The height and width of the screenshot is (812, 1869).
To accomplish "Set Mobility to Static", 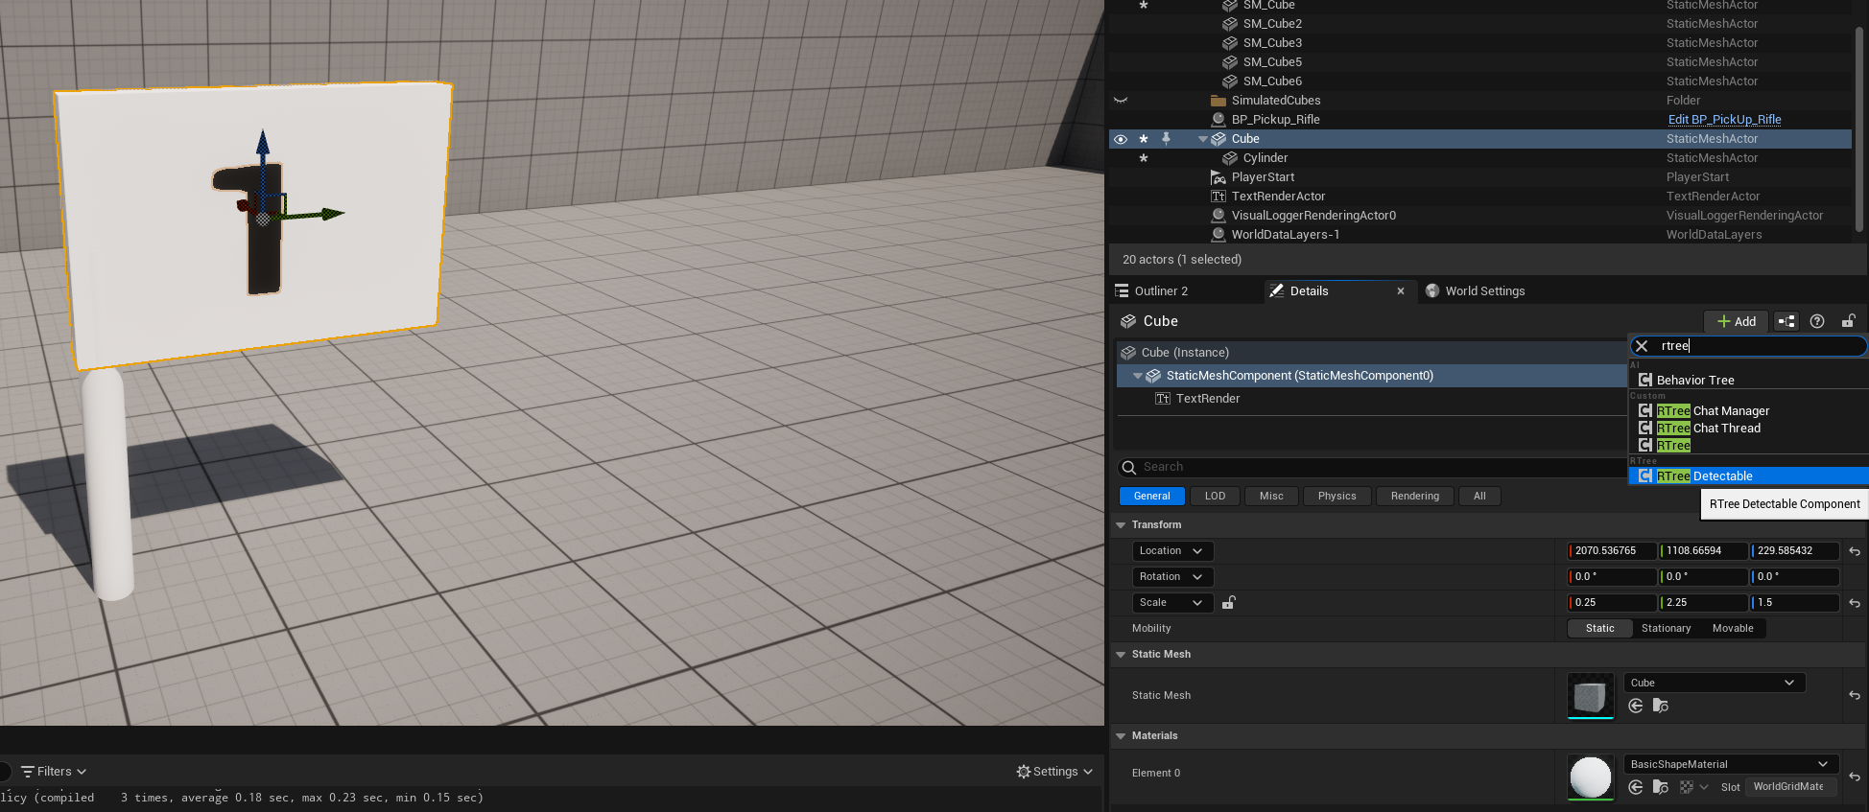I will (x=1599, y=629).
